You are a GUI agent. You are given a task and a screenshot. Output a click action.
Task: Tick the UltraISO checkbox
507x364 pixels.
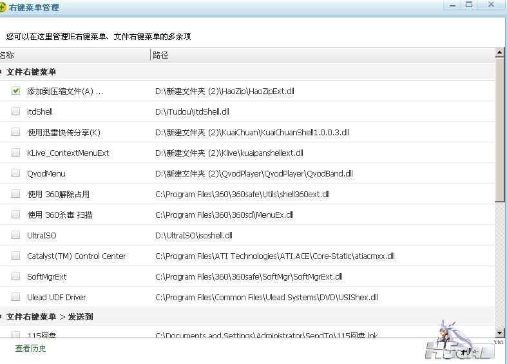point(15,235)
